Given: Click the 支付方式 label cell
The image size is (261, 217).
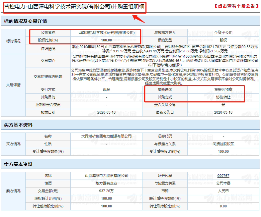Looking at the screenshot, I should pos(48,90).
